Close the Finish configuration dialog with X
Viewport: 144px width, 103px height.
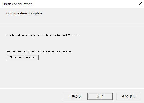pos(140,4)
